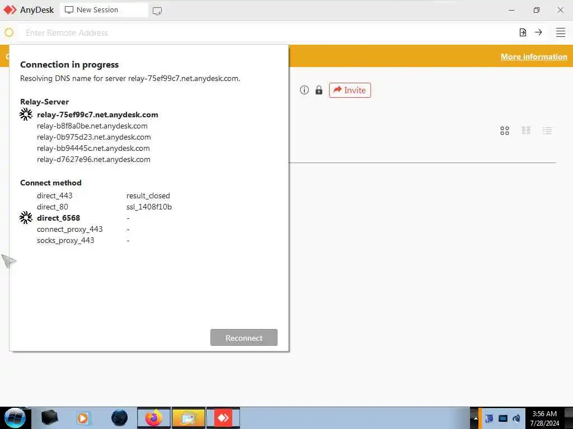This screenshot has width=573, height=429.
Task: Click the spinner beside the relay server
Action: (x=26, y=114)
